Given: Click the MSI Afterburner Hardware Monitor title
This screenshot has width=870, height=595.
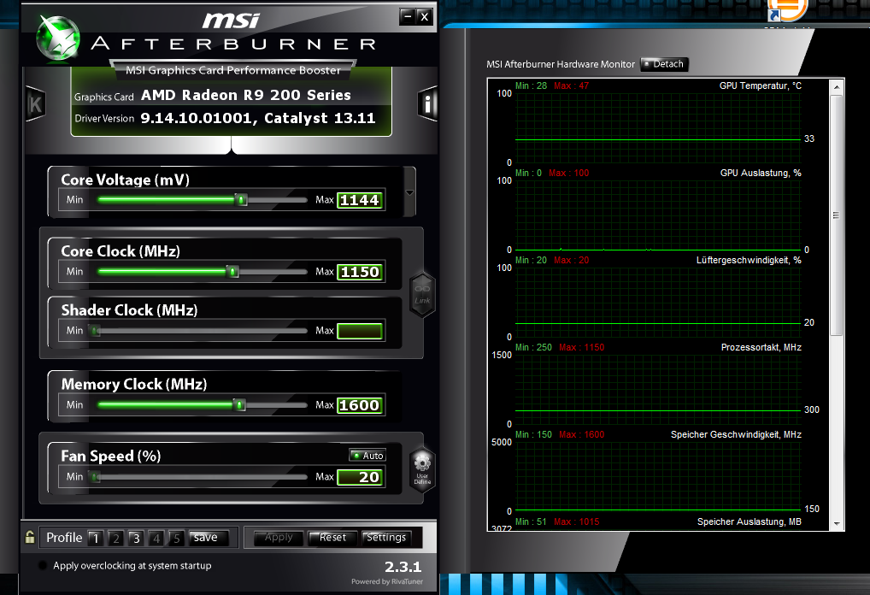Looking at the screenshot, I should tap(561, 64).
